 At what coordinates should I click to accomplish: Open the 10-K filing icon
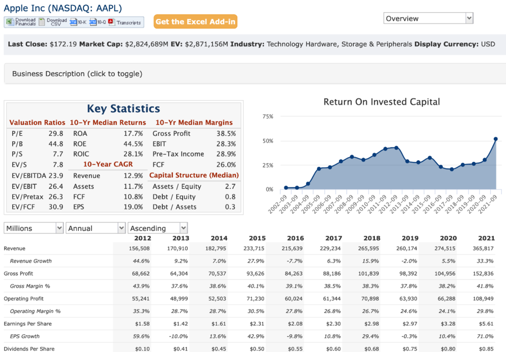point(73,22)
